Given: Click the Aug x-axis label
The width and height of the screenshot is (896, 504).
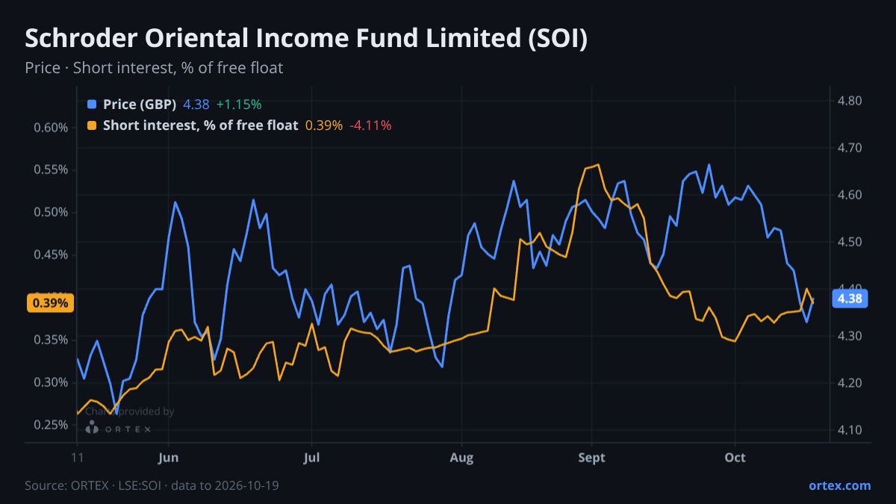Looking at the screenshot, I should tap(462, 458).
